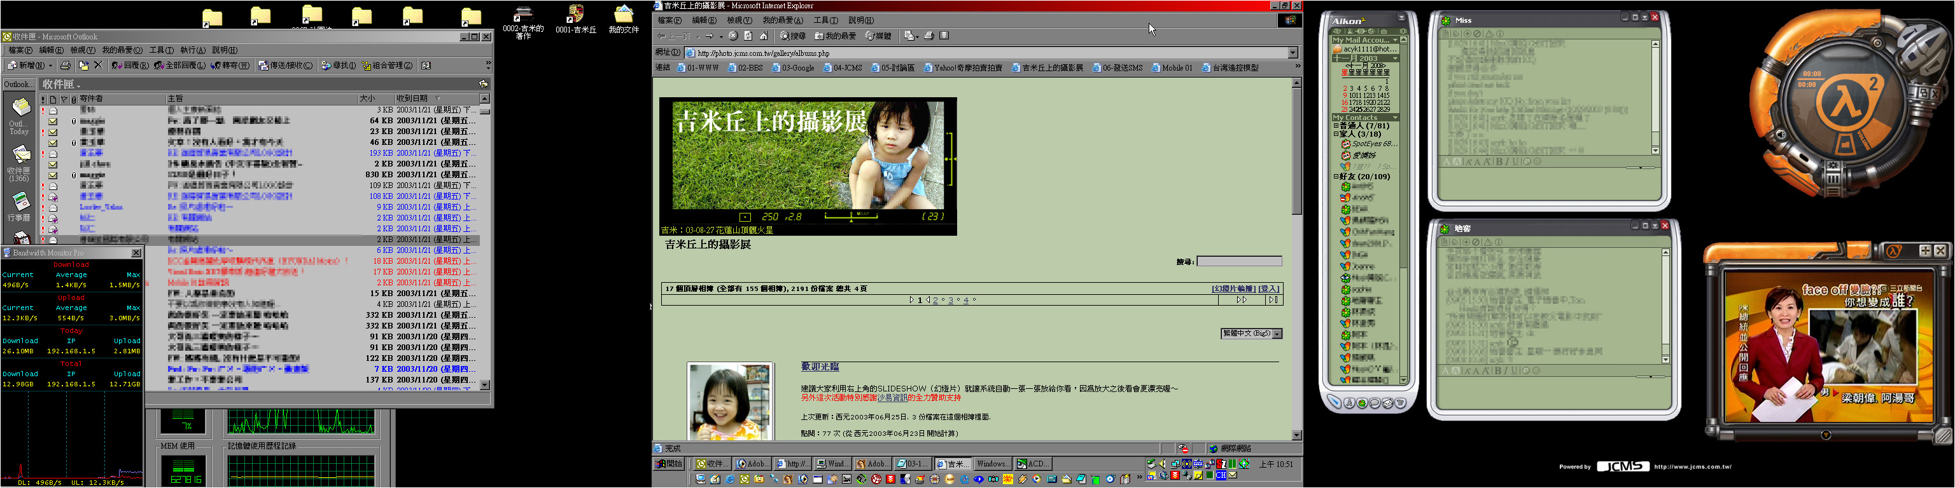The height and width of the screenshot is (488, 1955).
Task: Click the IE Home button
Action: pos(764,36)
